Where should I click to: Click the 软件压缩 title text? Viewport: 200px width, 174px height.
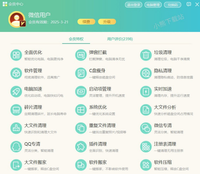[x=163, y=162]
